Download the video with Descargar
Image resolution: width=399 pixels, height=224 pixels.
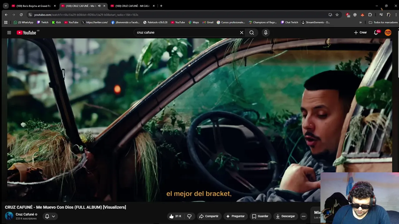click(x=285, y=216)
